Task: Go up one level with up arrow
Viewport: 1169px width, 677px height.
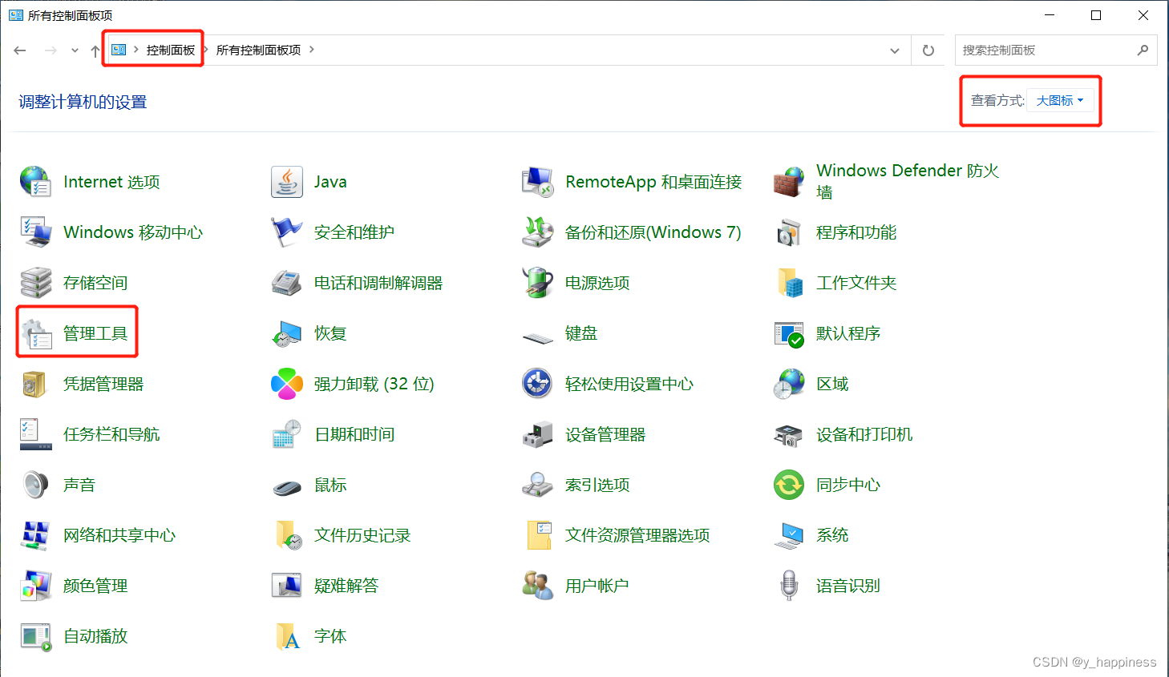Action: tap(95, 50)
